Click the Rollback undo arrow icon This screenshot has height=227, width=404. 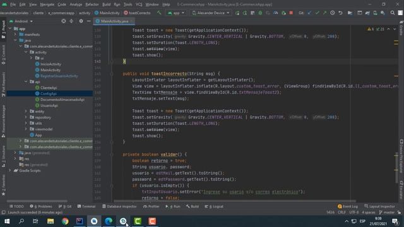[340, 13]
